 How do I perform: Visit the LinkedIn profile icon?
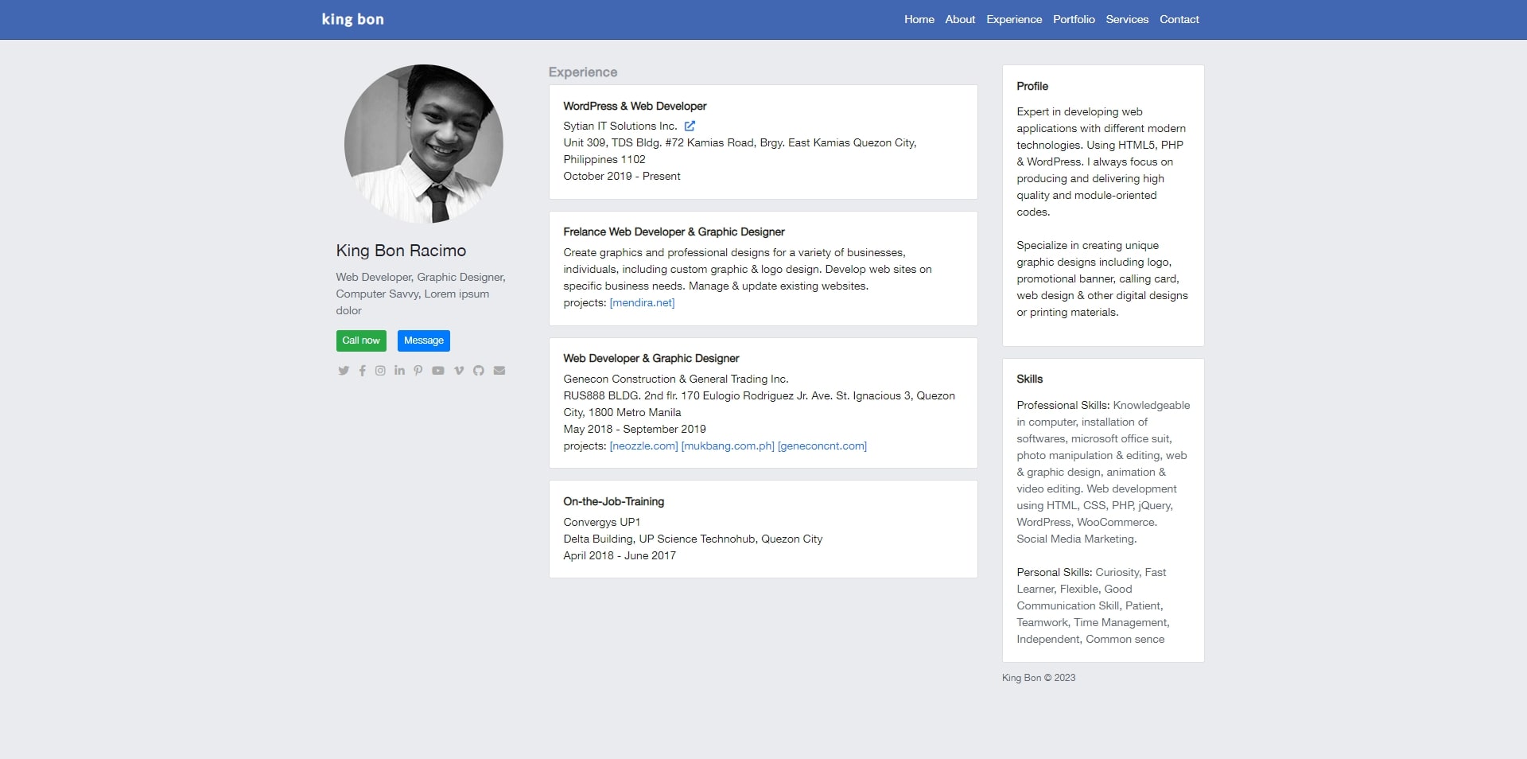tap(399, 371)
